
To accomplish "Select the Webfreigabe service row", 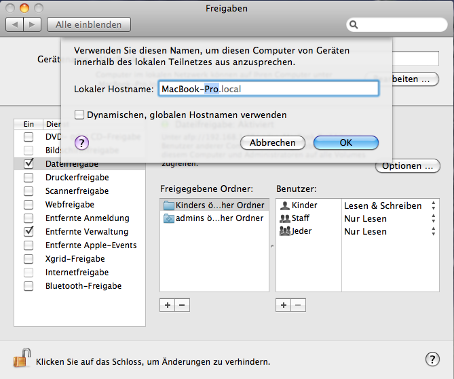I will pyautogui.click(x=79, y=205).
